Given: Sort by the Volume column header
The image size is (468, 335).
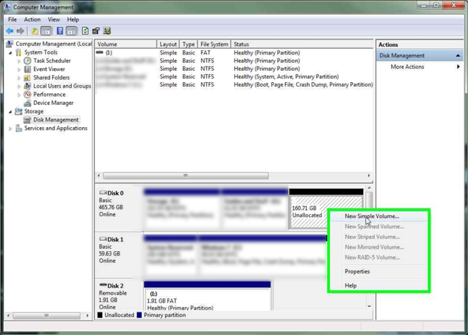Looking at the screenshot, I should 126,44.
